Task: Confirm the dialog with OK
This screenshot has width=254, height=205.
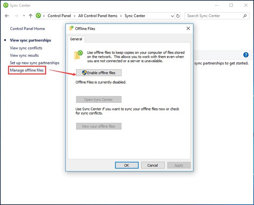Action: tap(127, 165)
